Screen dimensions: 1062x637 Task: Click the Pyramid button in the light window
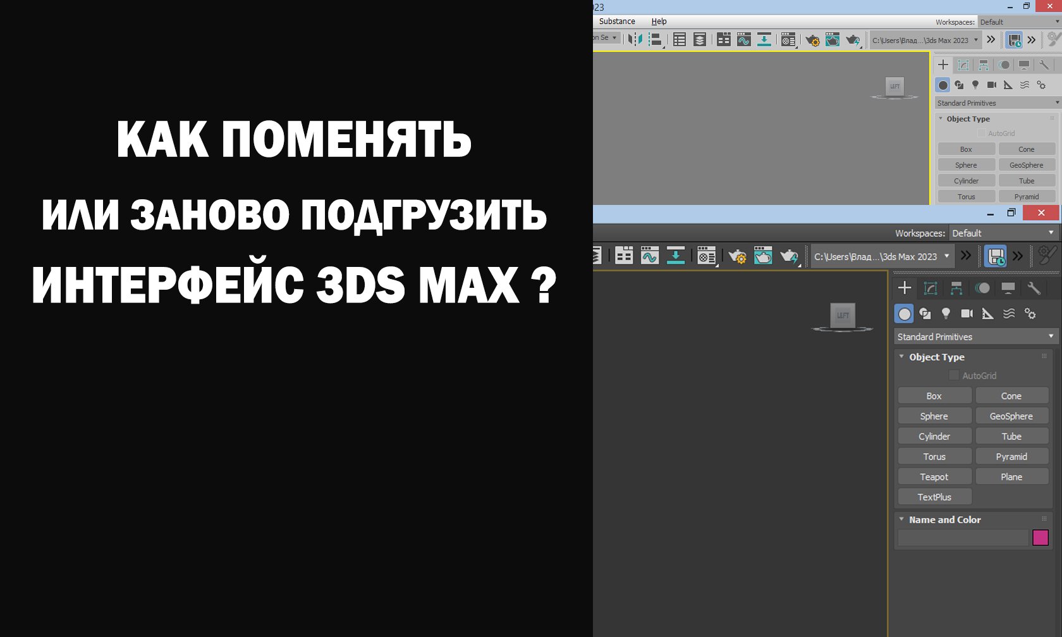point(1027,197)
